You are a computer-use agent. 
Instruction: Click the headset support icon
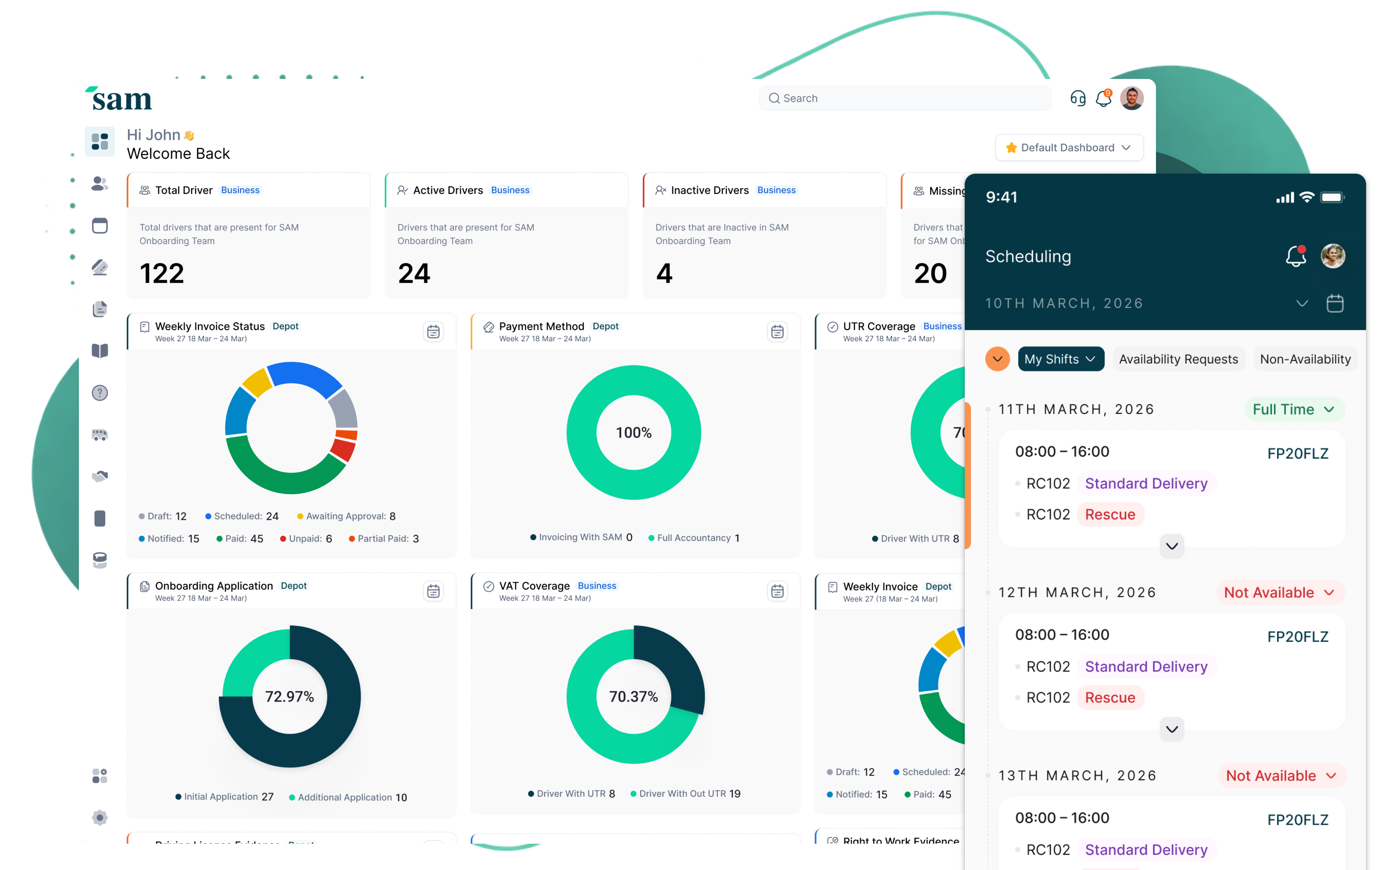click(1077, 98)
